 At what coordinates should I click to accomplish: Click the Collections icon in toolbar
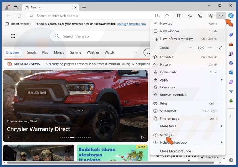pos(200,16)
